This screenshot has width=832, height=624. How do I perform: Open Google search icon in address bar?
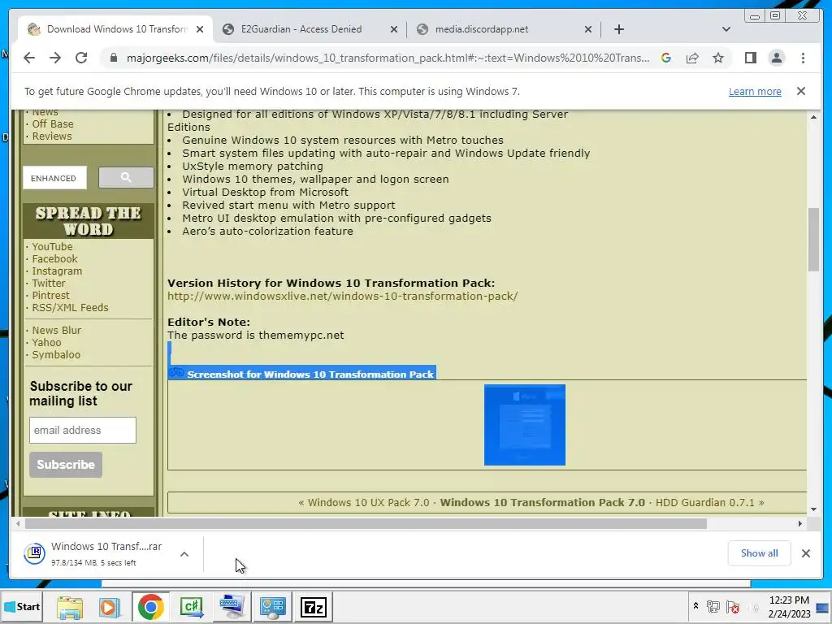click(666, 58)
